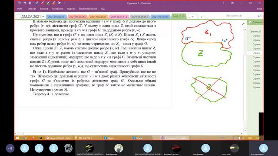The height and width of the screenshot is (156, 278).
Task: Click the Help question mark icon
Action: tap(223, 3)
